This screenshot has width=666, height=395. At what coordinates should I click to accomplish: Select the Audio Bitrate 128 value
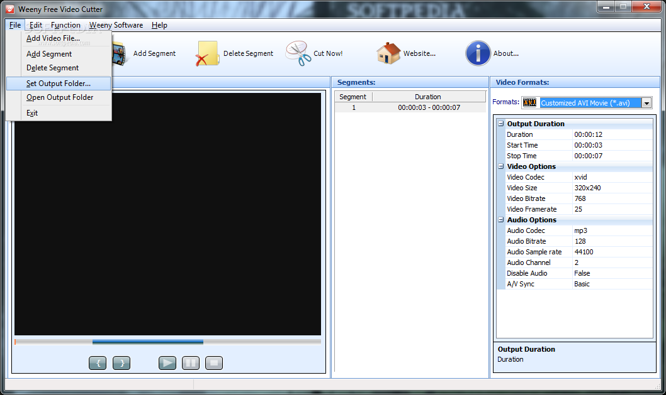tap(612, 241)
